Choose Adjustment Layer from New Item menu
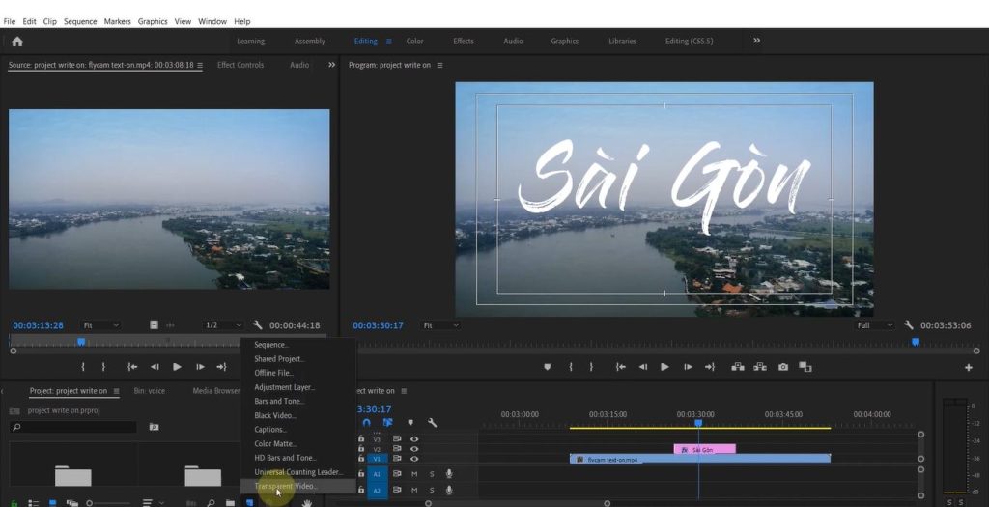989x507 pixels. (x=298, y=387)
